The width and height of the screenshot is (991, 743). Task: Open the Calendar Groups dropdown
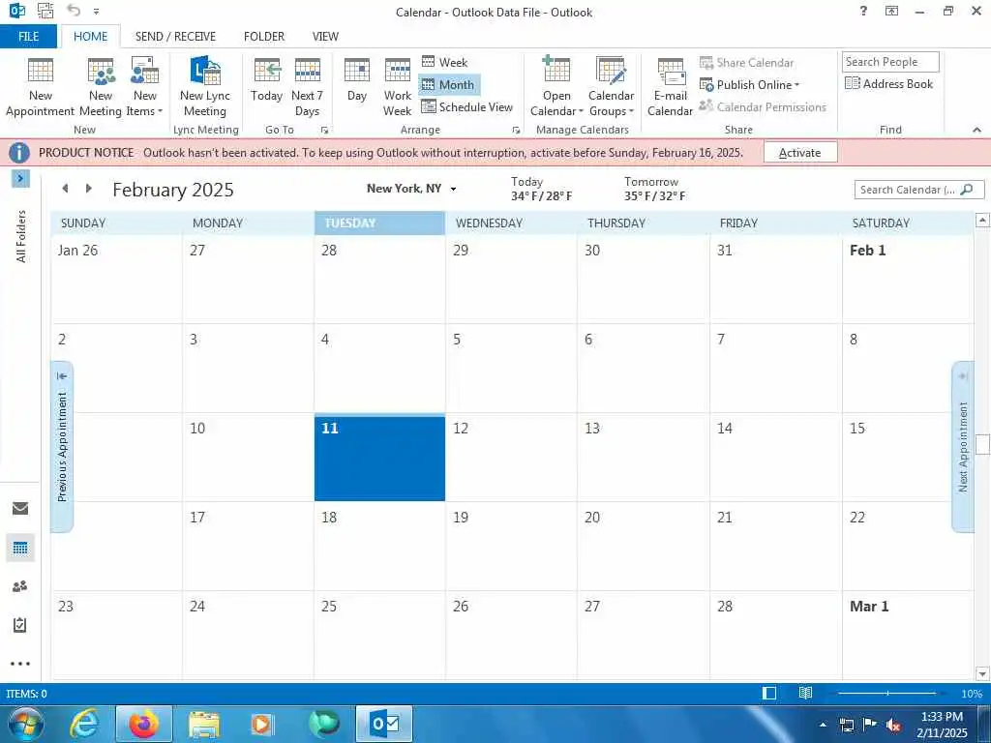(612, 86)
